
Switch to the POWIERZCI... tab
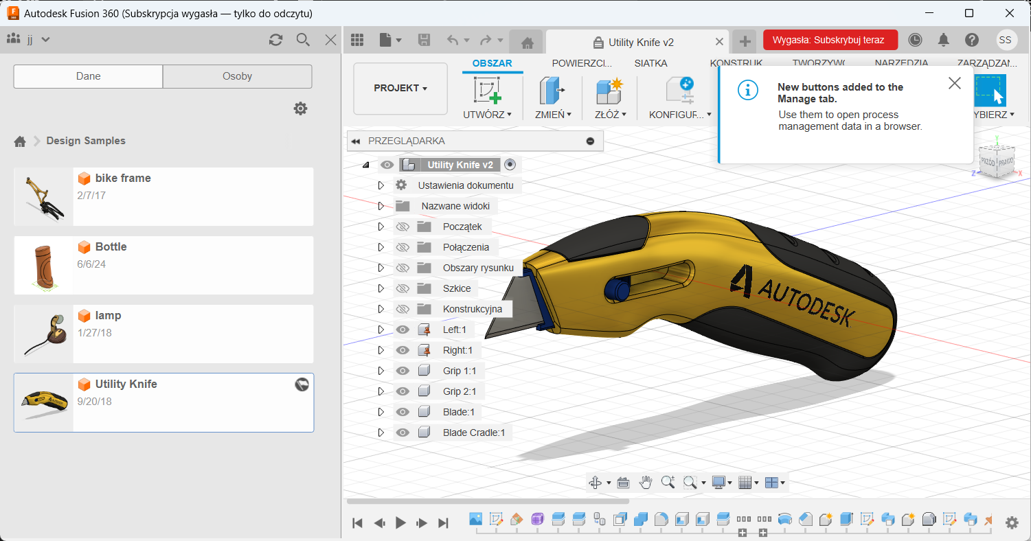click(x=582, y=63)
